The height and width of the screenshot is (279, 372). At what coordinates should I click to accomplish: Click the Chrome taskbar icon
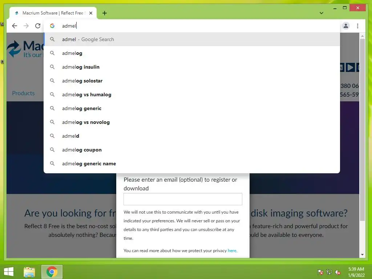point(52,272)
